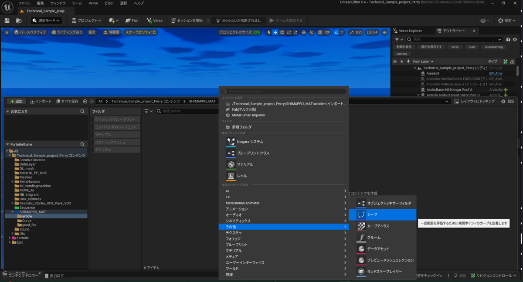Open the add-content cube dropdown in the toolbar
Image resolution: width=523 pixels, height=282 pixels.
click(114, 20)
